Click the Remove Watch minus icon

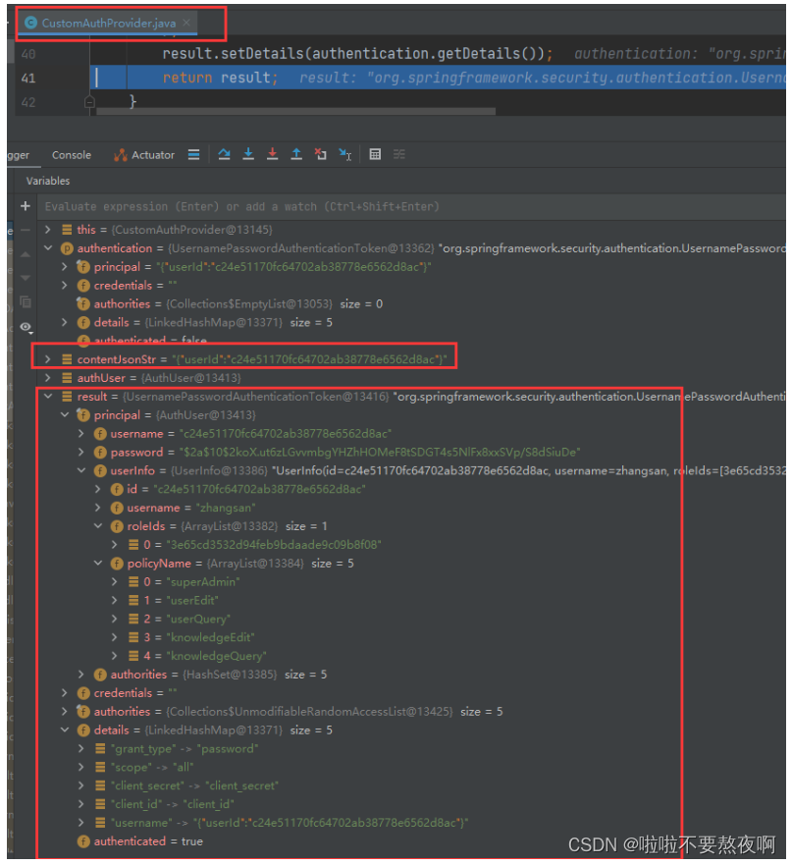click(24, 228)
